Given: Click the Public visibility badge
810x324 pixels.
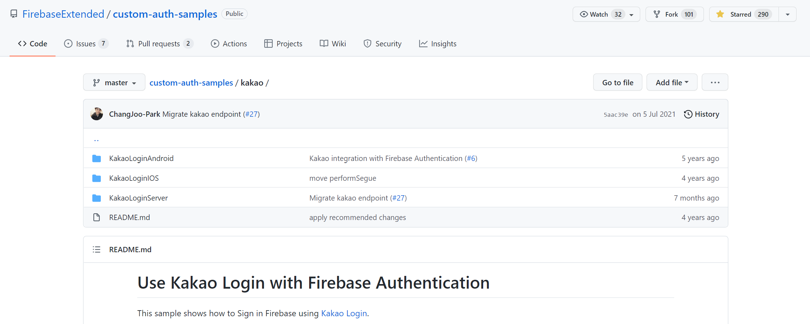Looking at the screenshot, I should 234,14.
